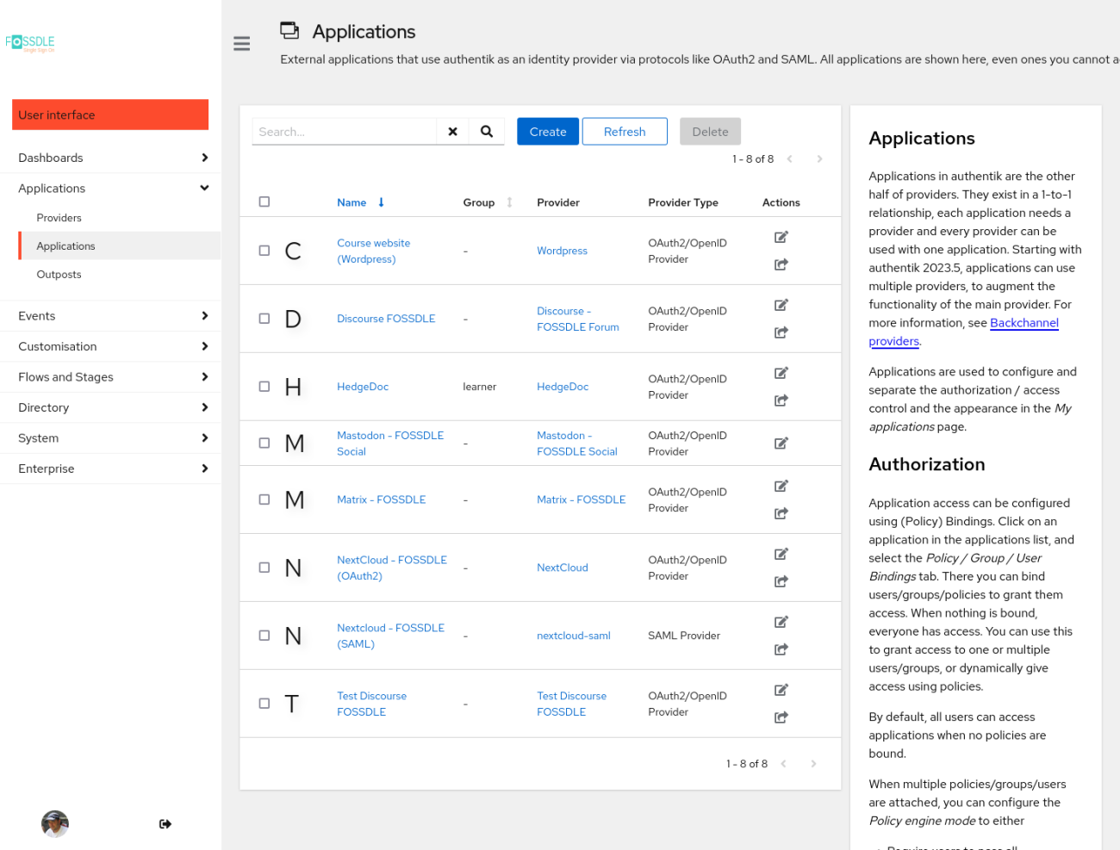Select all applications with header checkbox
Viewport: 1120px width, 850px height.
coord(264,202)
